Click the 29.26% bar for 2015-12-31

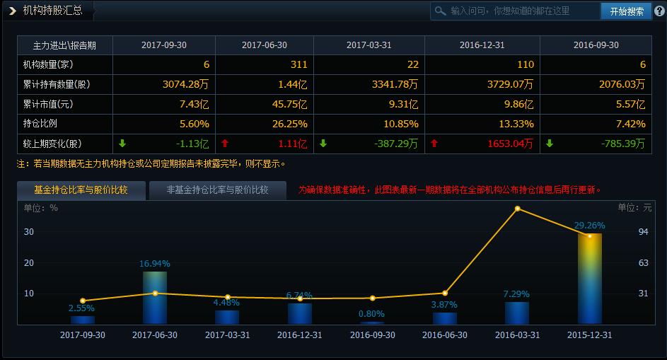(x=590, y=279)
